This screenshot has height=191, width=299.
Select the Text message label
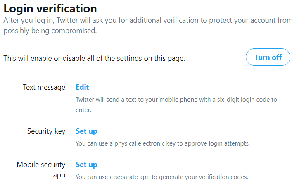tap(44, 87)
